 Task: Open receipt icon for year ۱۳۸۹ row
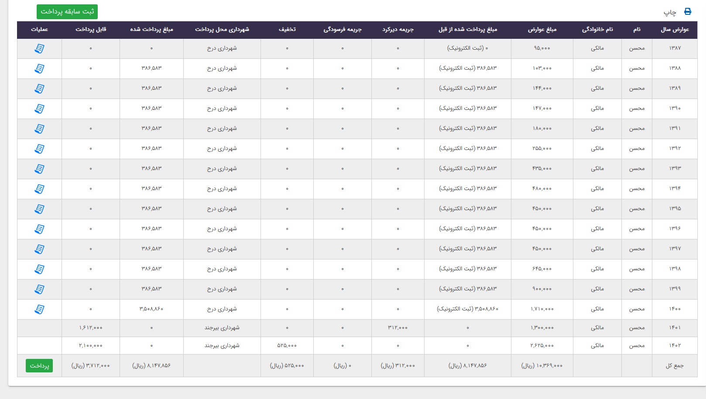[x=39, y=89]
